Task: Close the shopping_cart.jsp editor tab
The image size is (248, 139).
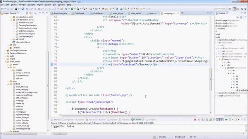Action: 178,14
